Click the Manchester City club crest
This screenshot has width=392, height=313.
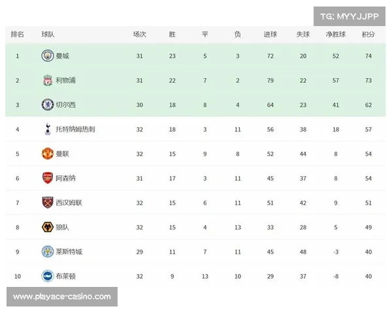48,55
